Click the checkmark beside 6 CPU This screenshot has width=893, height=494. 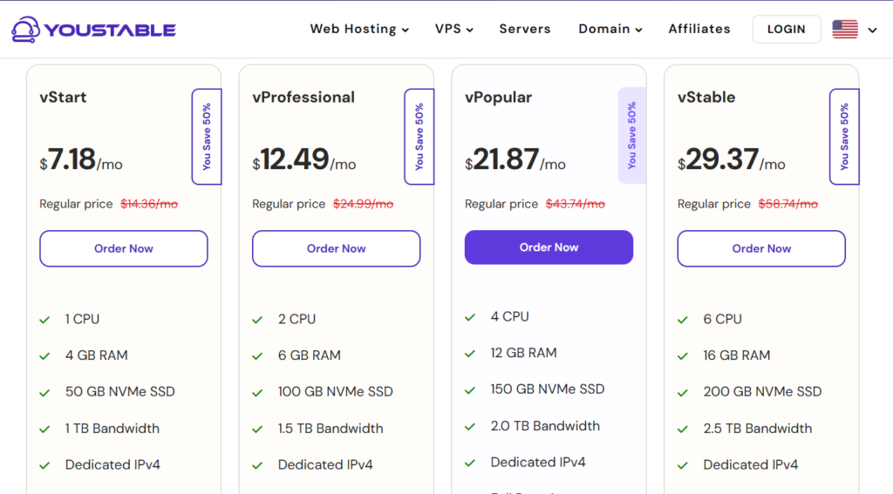(683, 320)
